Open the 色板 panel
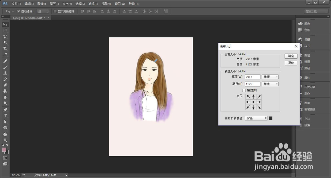331x178 pixels. 304,30
